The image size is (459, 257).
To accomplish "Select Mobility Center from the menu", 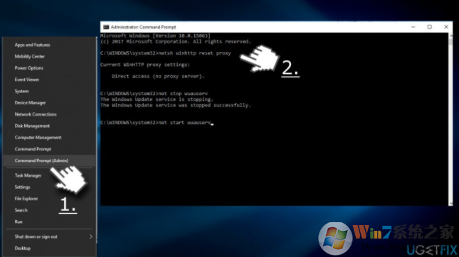I will tap(30, 56).
